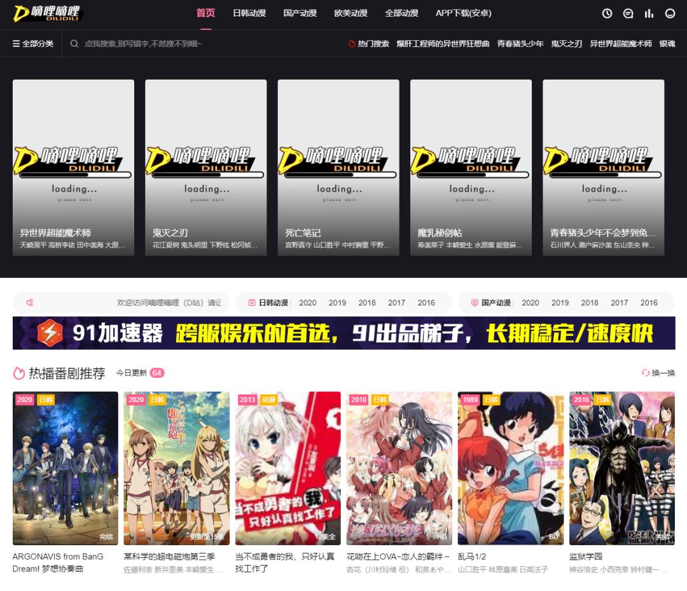Expand the 全部分类 category menu
This screenshot has width=687, height=591.
pyautogui.click(x=33, y=44)
